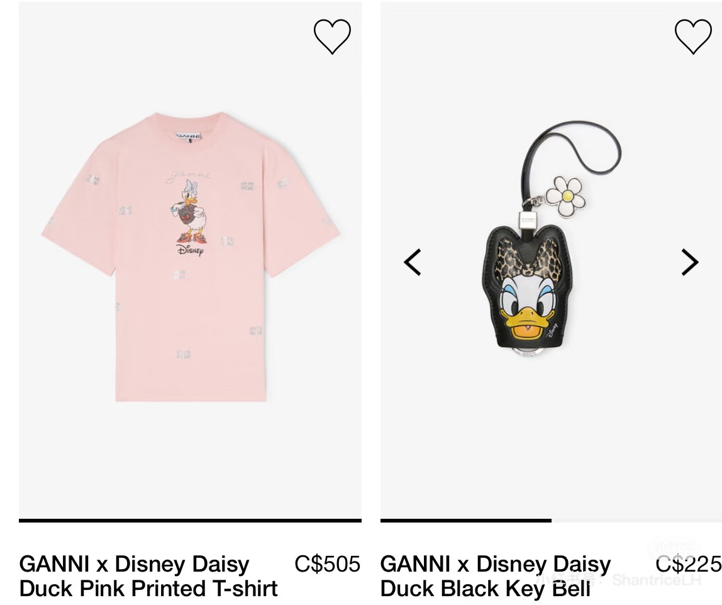Viewport: 722px width, 605px height.
Task: Open GANNI x Disney Black Key Bell title
Action: click(496, 576)
